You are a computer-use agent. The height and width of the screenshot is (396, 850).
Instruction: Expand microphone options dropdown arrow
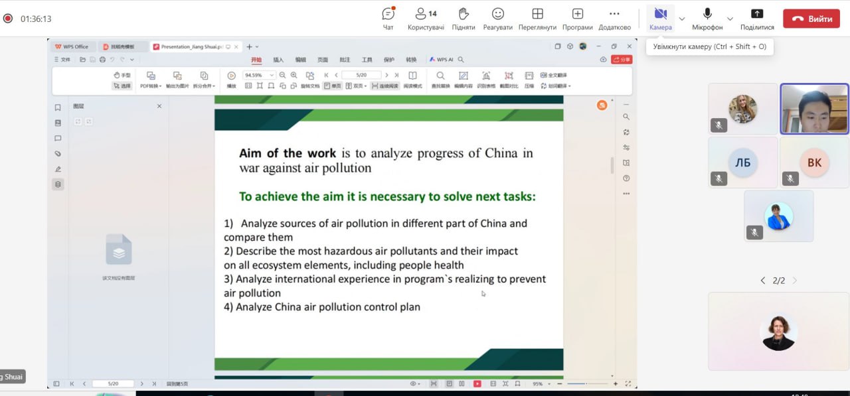tap(730, 19)
